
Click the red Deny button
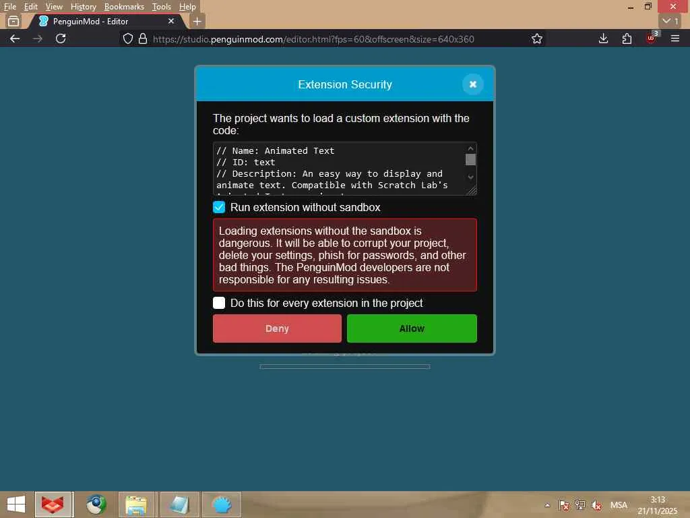coord(277,328)
